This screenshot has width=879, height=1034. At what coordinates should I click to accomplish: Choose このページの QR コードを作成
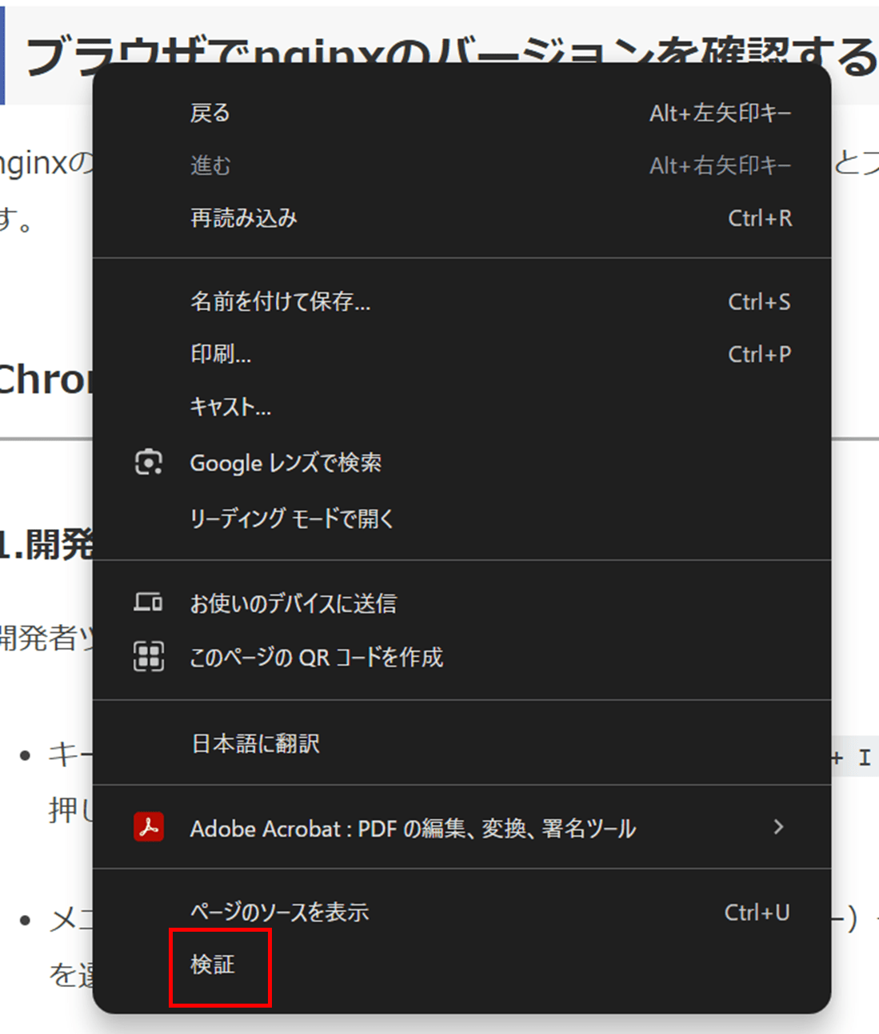[316, 656]
